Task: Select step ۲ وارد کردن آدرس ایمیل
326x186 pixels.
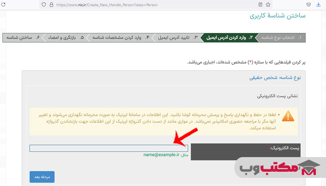Action: tap(229, 37)
